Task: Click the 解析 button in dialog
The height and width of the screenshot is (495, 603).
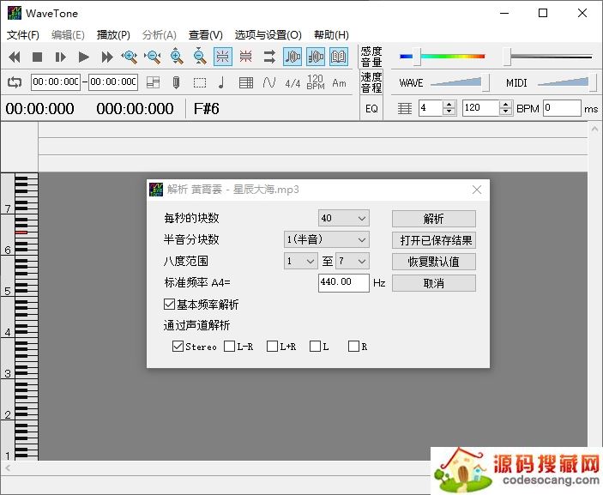Action: [433, 219]
